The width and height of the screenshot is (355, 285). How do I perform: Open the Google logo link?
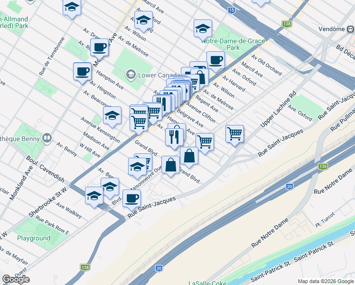(16, 279)
